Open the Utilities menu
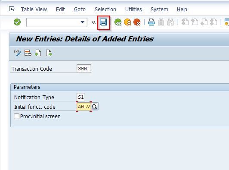 pos(133,9)
